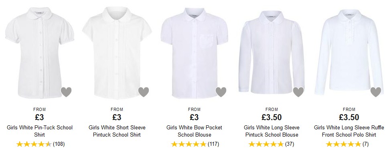The width and height of the screenshot is (389, 153).
Task: Open the Pin-Tuck School Shirt product image
Action: coord(40,53)
